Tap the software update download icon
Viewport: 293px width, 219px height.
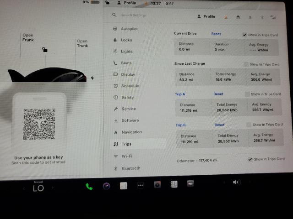[226, 16]
